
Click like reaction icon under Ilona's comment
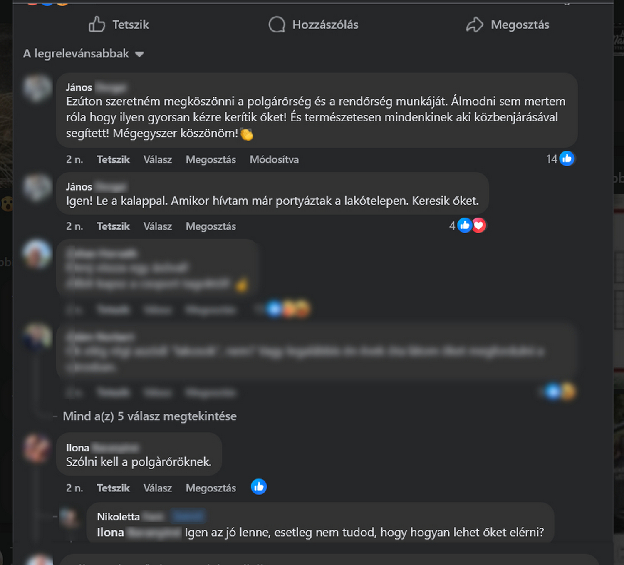pyautogui.click(x=259, y=487)
